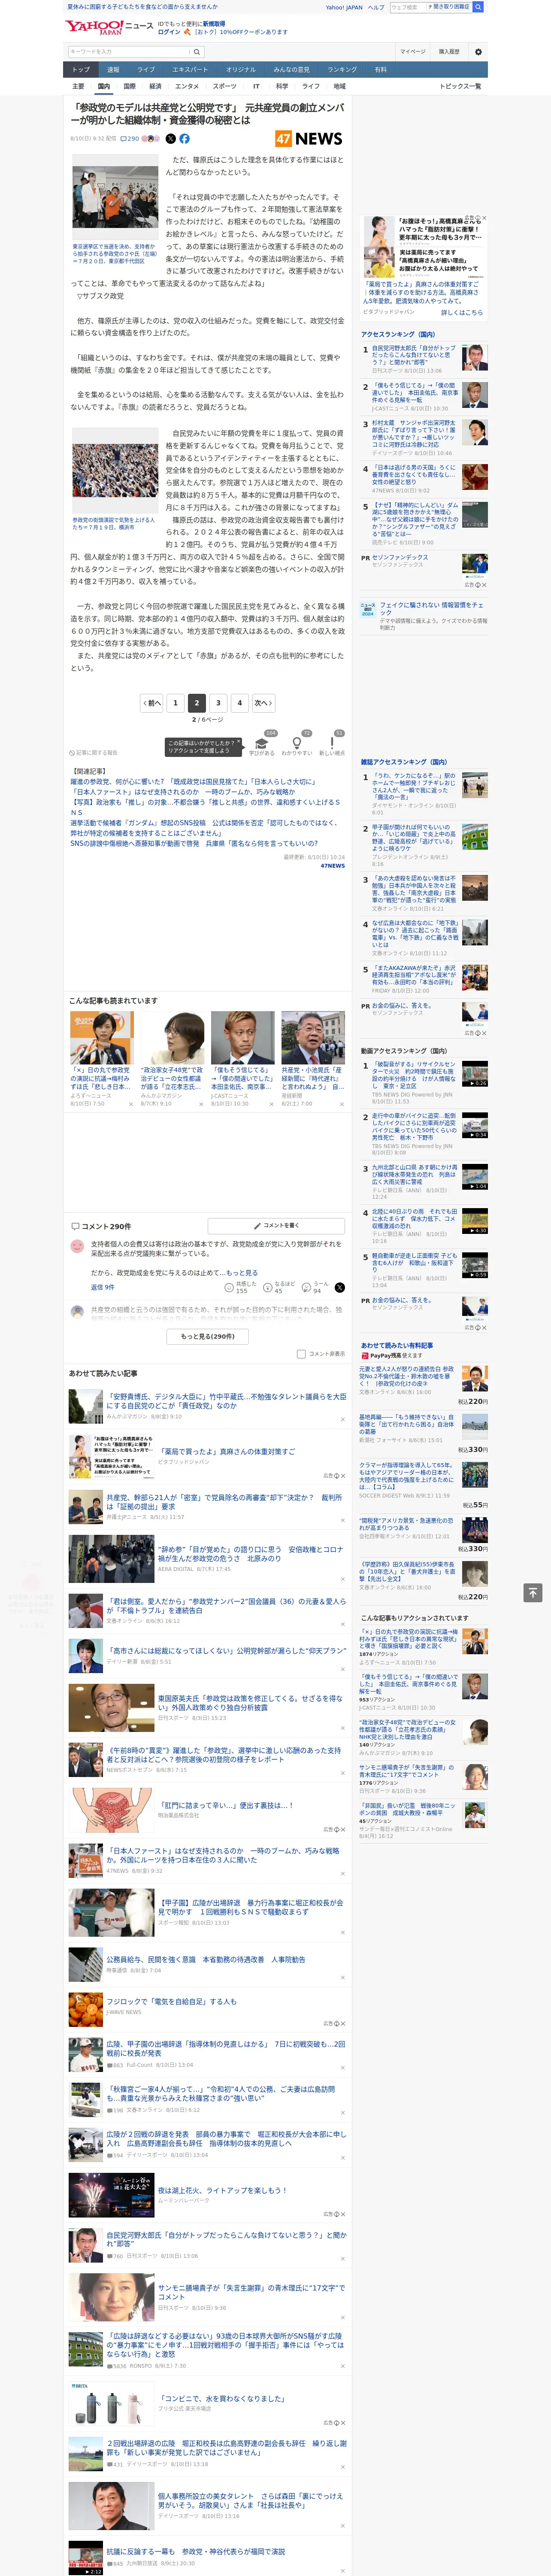Click the ログイン link in header
Image resolution: width=551 pixels, height=2576 pixels.
tap(169, 32)
